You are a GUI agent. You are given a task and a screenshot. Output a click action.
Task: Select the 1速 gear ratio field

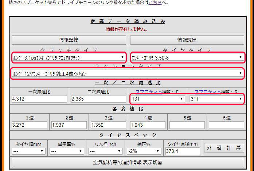click(x=30, y=125)
